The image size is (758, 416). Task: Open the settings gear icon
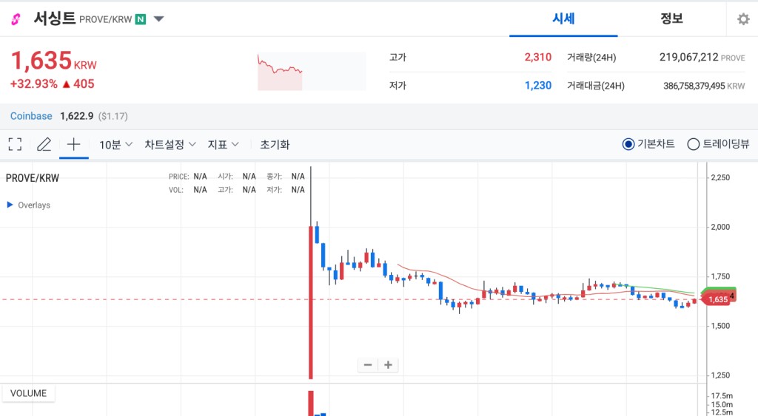click(743, 19)
